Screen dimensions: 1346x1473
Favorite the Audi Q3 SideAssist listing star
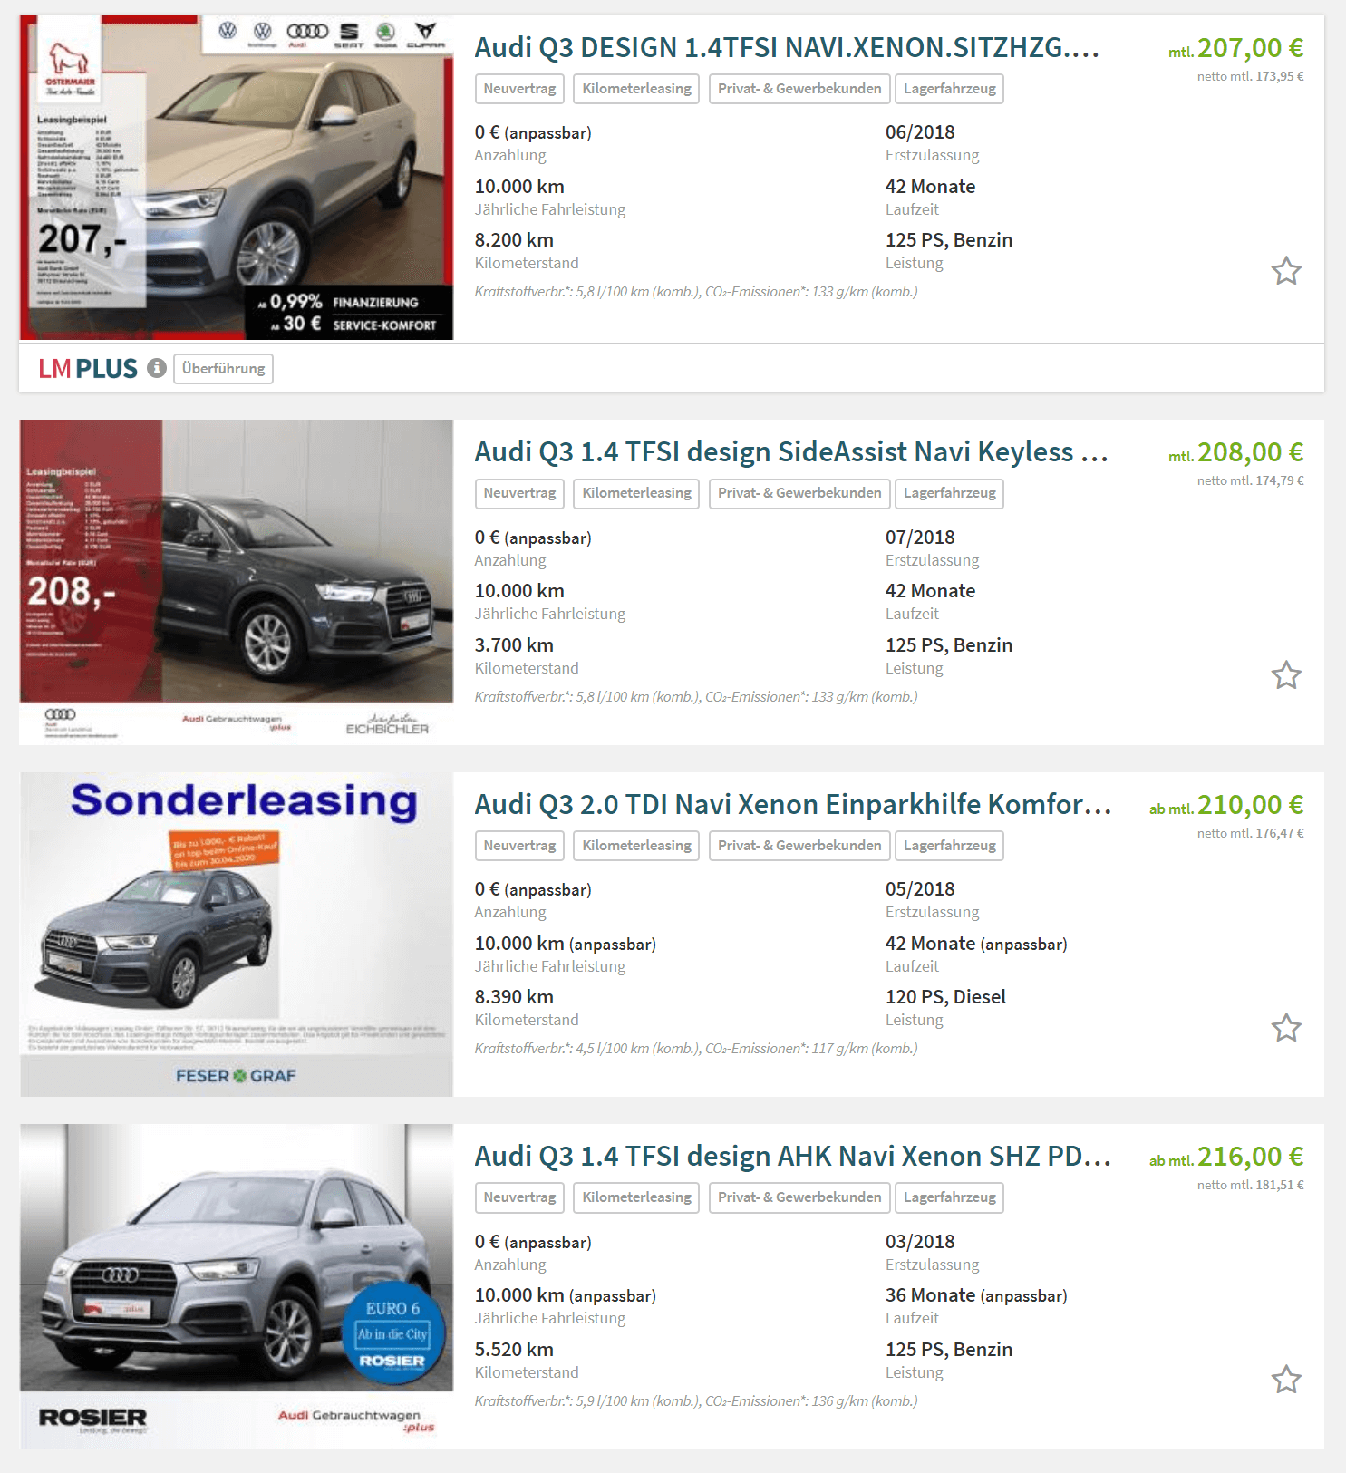pyautogui.click(x=1286, y=675)
